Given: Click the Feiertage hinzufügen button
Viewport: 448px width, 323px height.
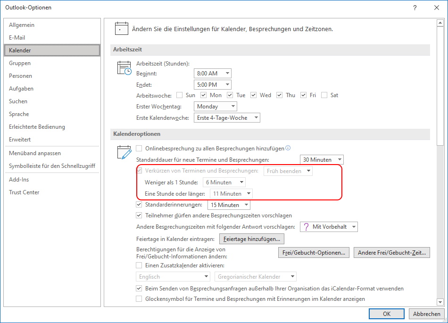Looking at the screenshot, I should coord(252,239).
